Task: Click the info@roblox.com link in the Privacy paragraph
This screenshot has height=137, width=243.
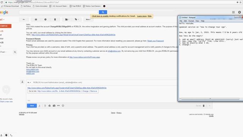Action: coord(114,51)
